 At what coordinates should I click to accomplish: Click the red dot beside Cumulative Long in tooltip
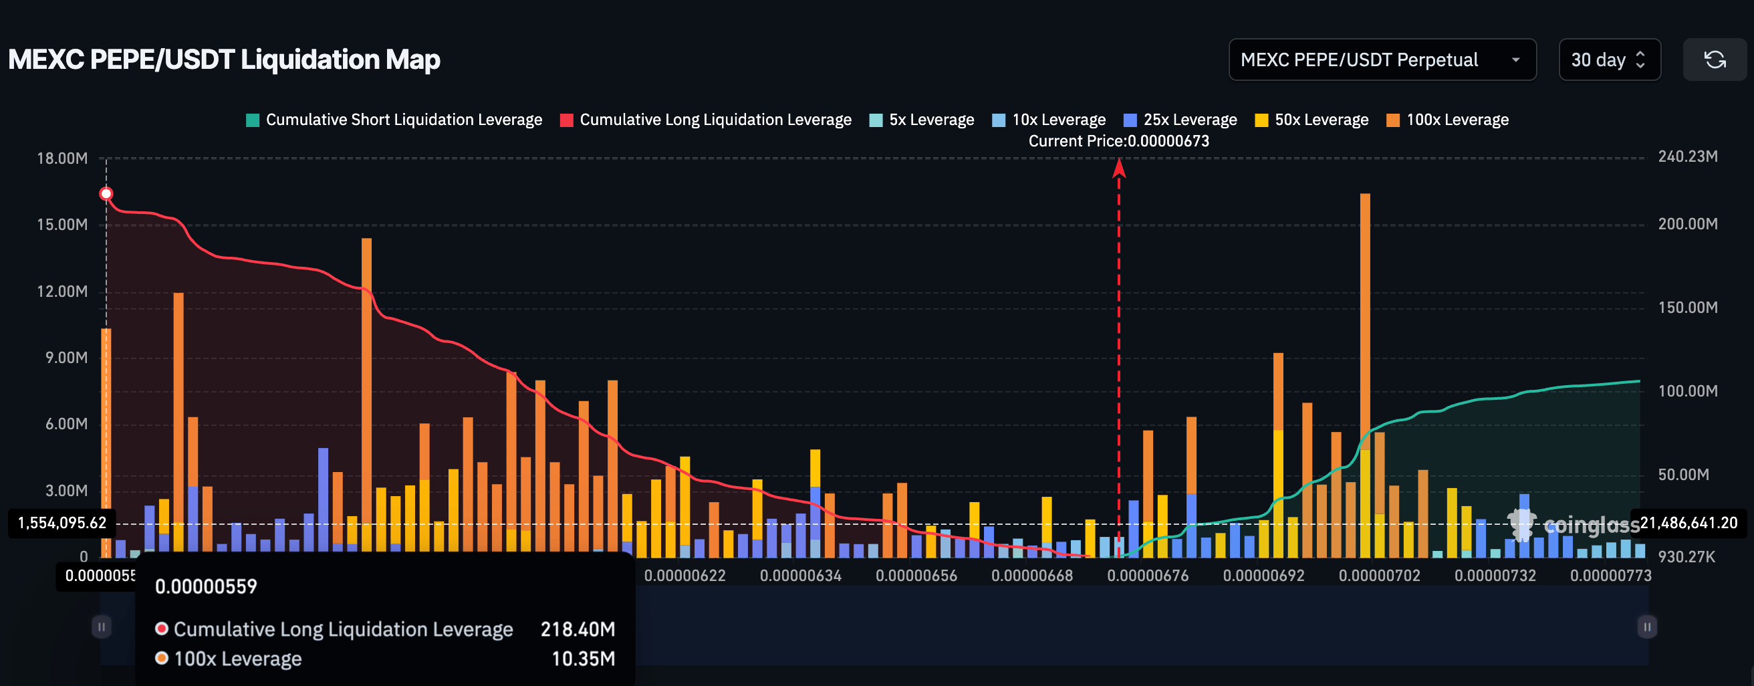pyautogui.click(x=162, y=628)
